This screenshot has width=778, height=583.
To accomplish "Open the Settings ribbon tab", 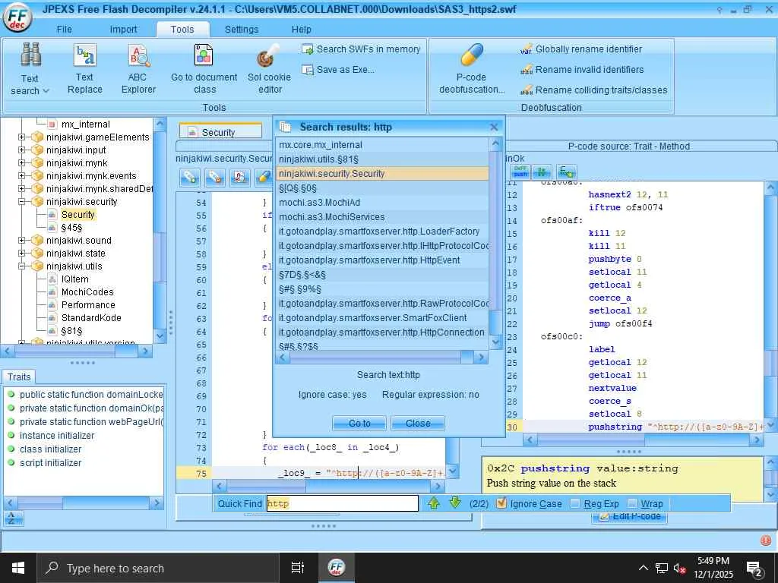I will 242,30.
